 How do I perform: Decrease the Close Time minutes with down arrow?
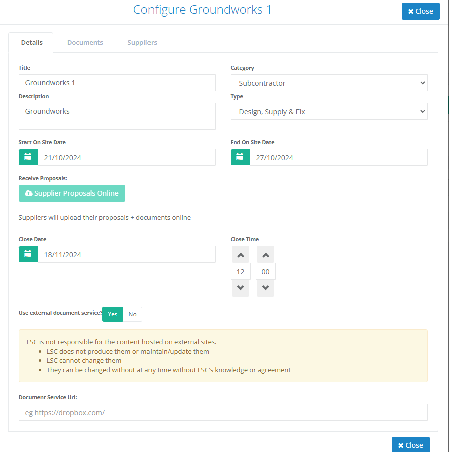click(x=265, y=288)
